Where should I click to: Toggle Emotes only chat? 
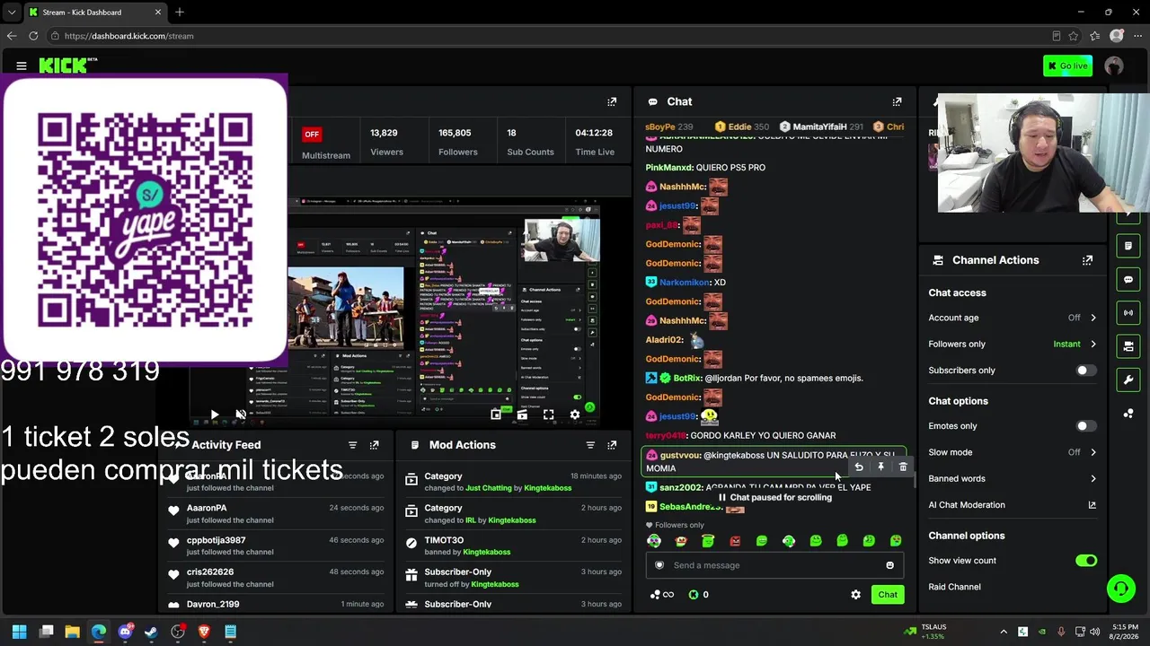pyautogui.click(x=1086, y=426)
